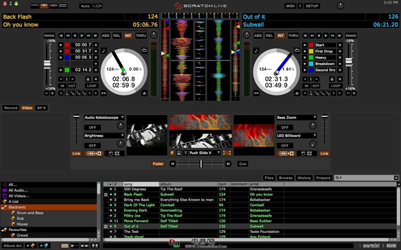Viewport: 401px width, 250px height.
Task: Open the Prepare panel
Action: 323,178
